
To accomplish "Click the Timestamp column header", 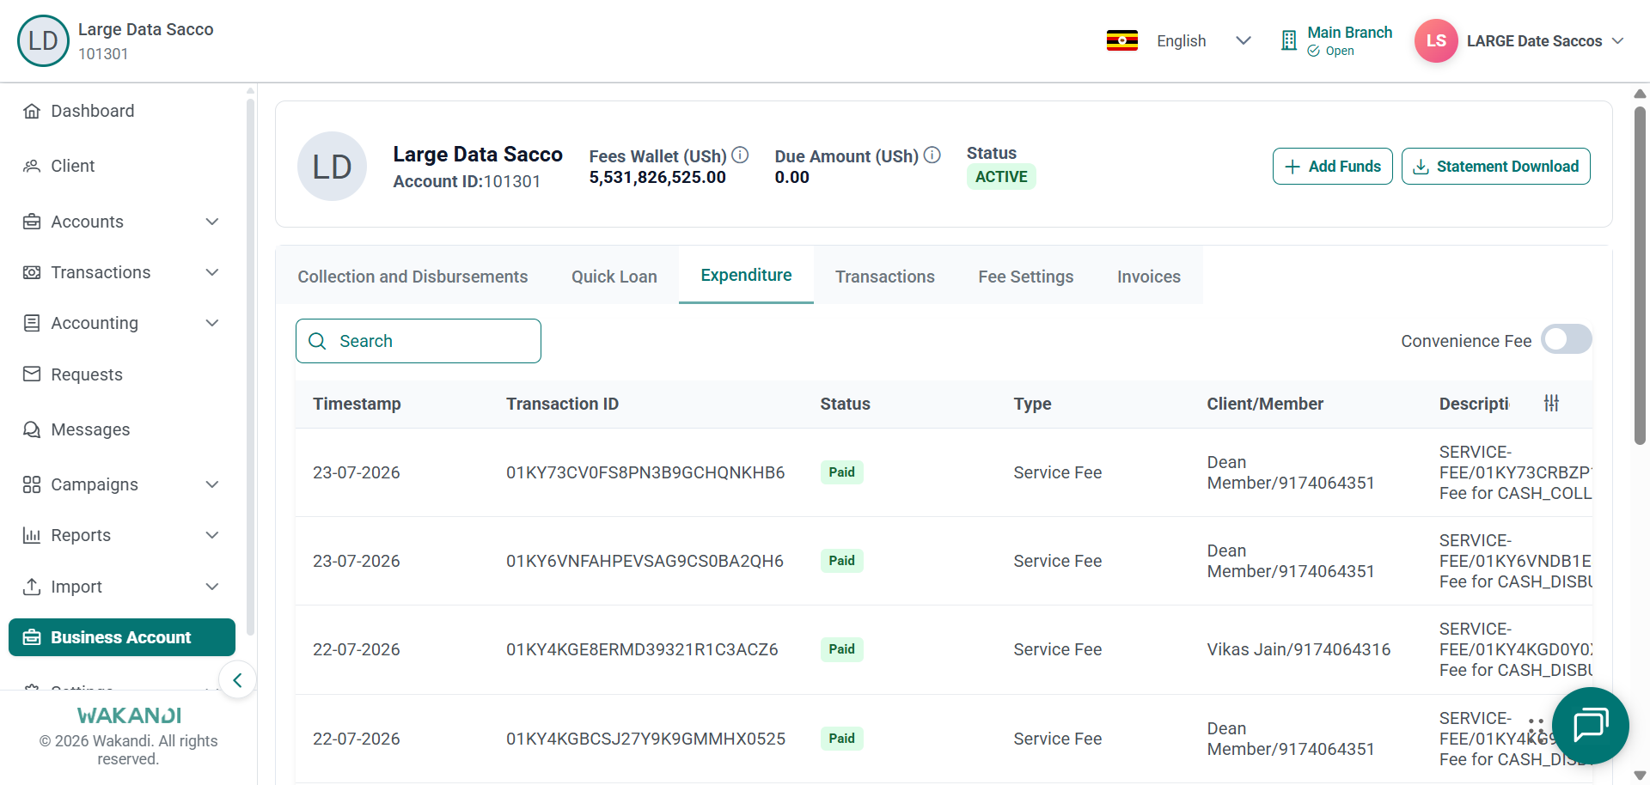I will click(x=357, y=404).
